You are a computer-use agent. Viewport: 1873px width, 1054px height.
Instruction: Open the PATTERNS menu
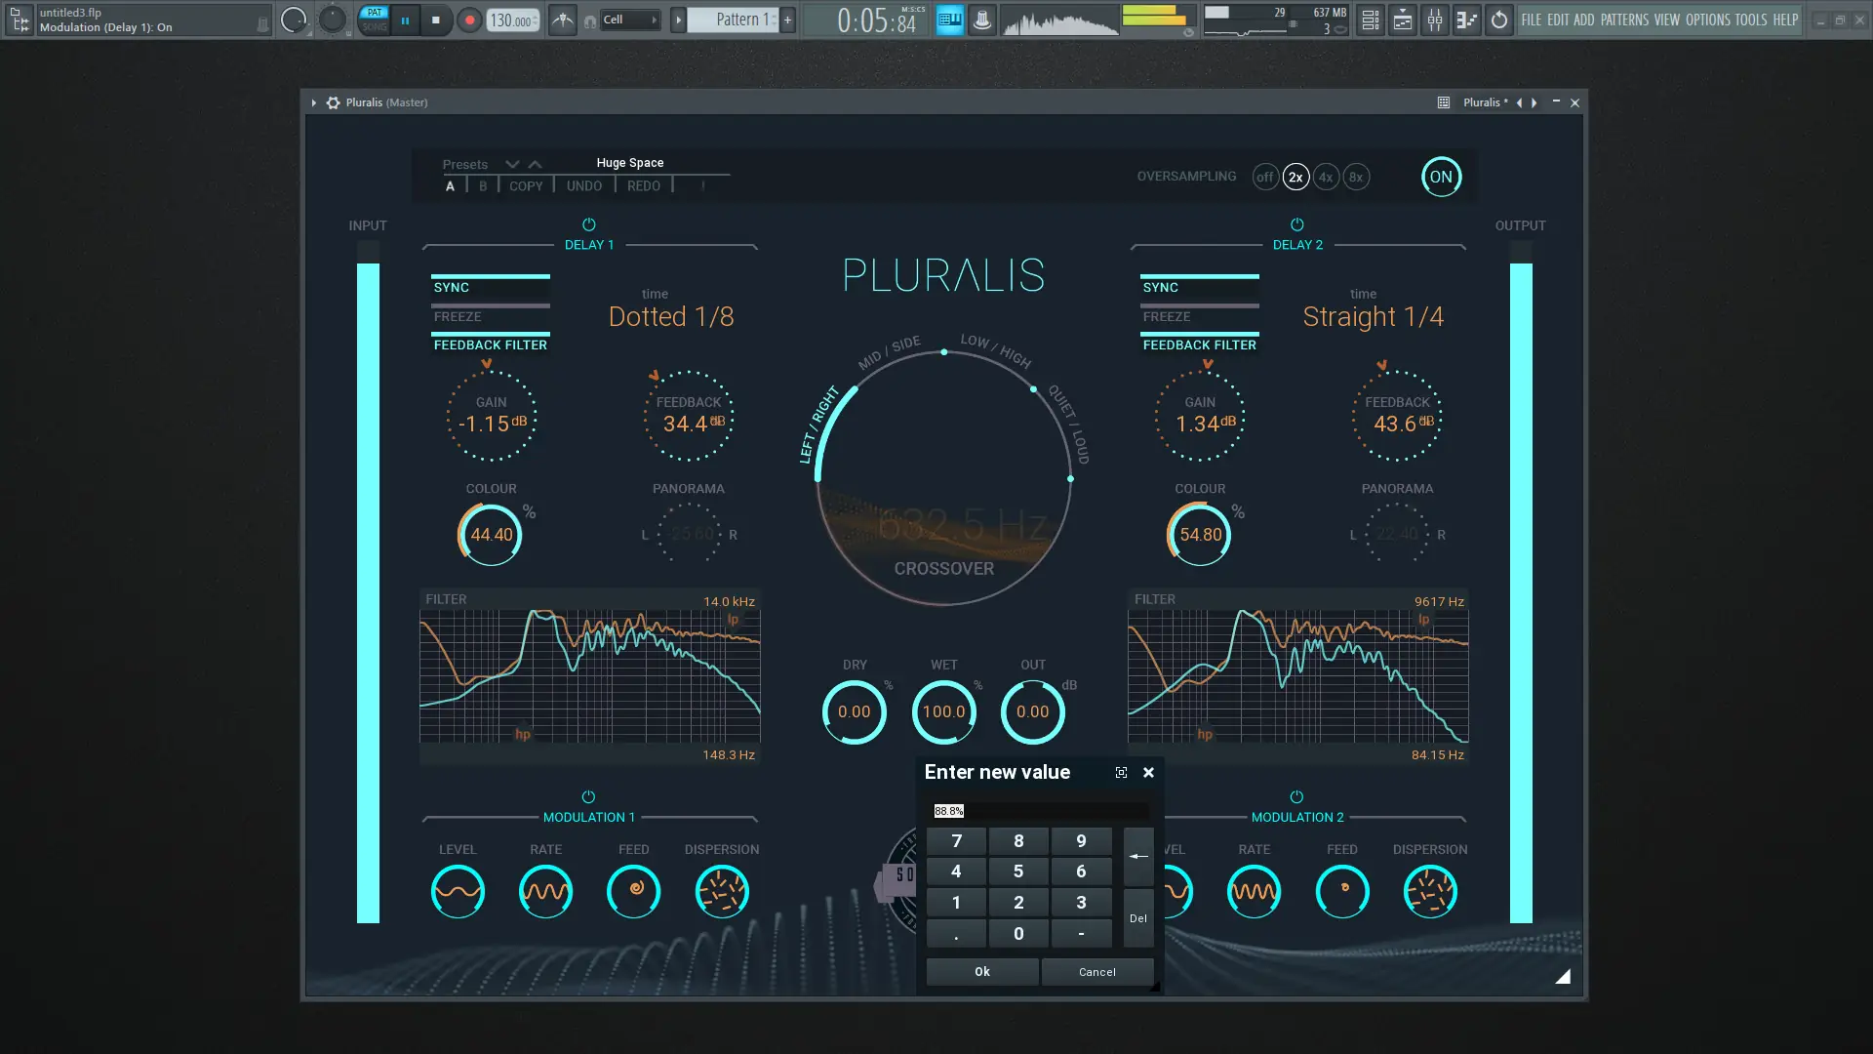(x=1624, y=20)
